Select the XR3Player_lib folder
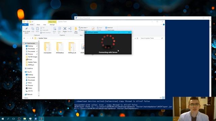Image resolution: width=216 pixels, height=121 pixels. [72, 48]
